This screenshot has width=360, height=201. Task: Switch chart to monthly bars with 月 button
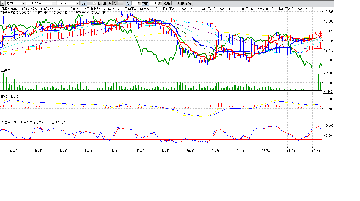[110, 3]
